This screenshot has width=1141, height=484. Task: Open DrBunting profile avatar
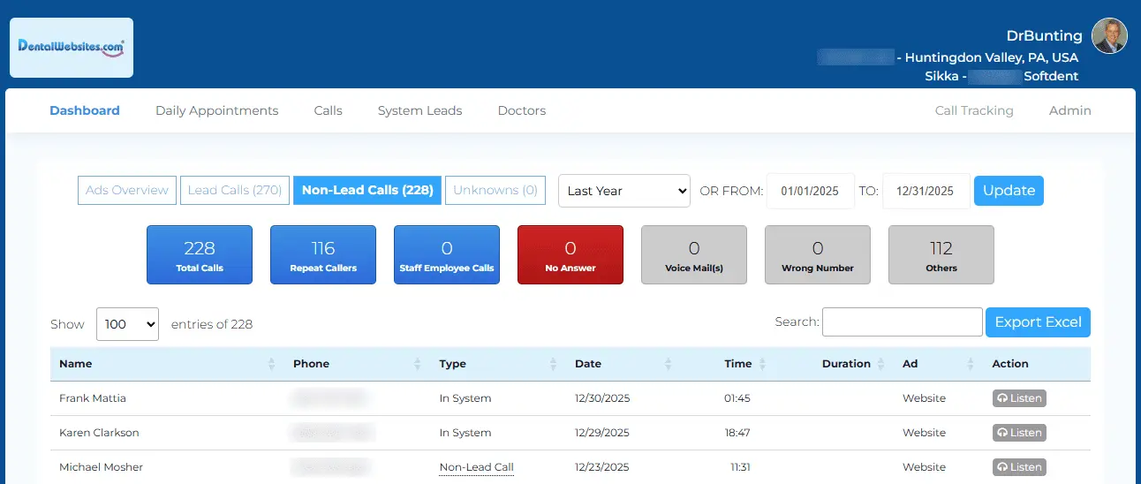coord(1109,36)
